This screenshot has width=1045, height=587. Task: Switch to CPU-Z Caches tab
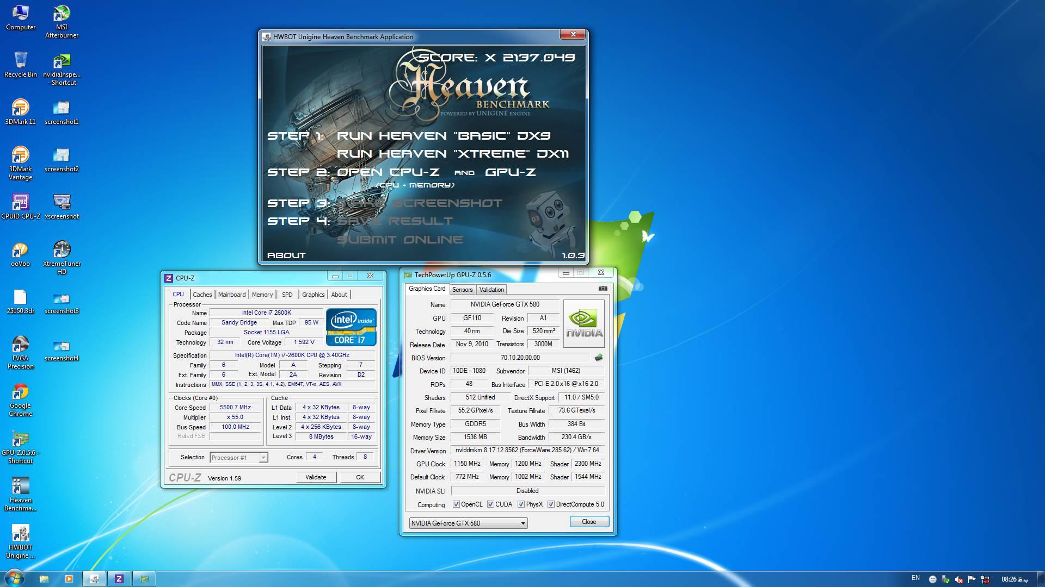202,295
